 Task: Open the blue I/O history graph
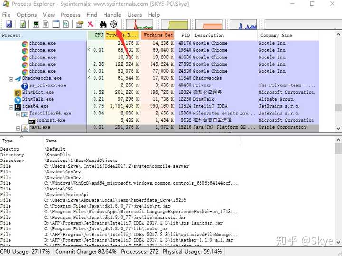tap(244, 24)
